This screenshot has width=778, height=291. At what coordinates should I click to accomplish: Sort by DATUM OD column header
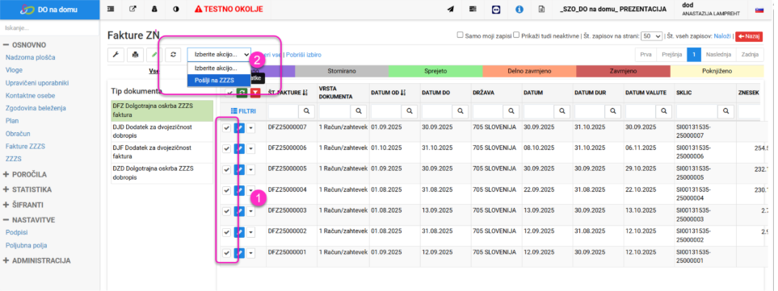(x=389, y=93)
